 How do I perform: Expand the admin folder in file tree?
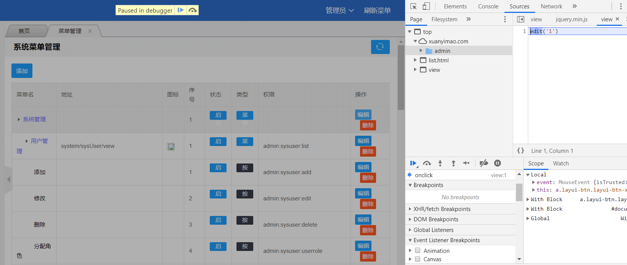click(x=421, y=51)
